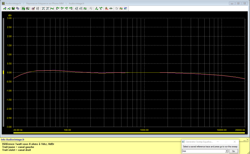The height and width of the screenshot is (154, 250).
Task: Click the first magnifier zoom icon
Action: (77, 9)
